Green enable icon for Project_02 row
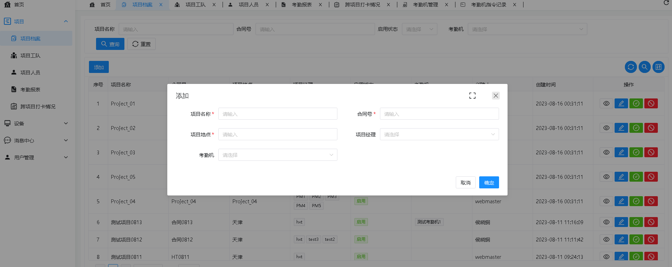The height and width of the screenshot is (267, 672). click(636, 128)
